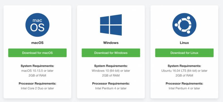
Task: Click System Requirements heading under Linux
Action: 184,66
